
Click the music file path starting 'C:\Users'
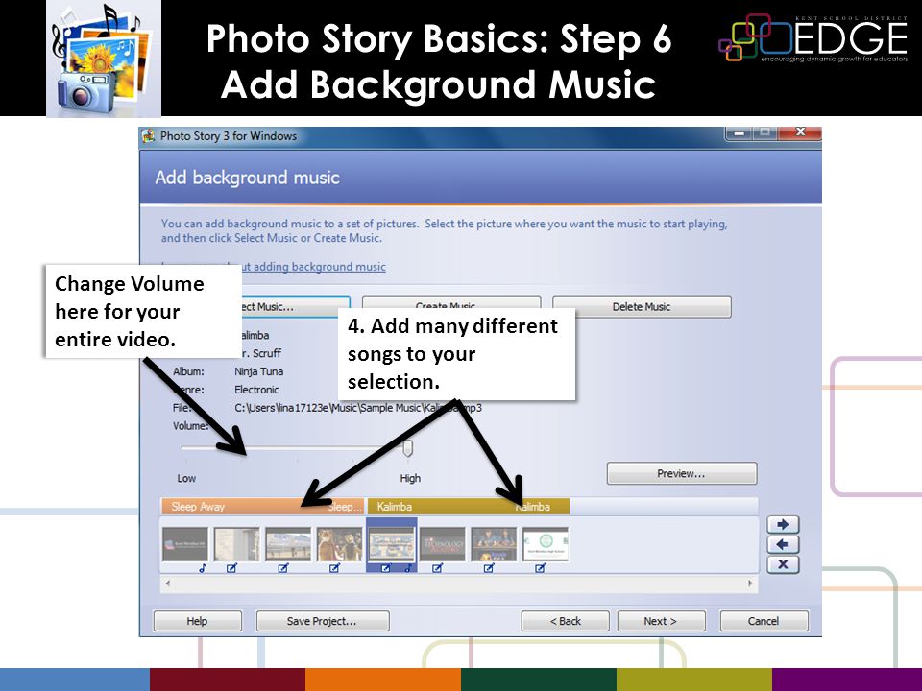point(357,408)
